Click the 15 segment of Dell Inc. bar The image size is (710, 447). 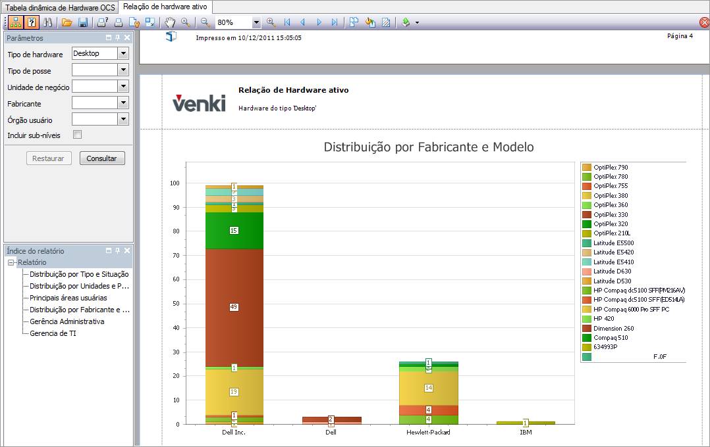234,231
